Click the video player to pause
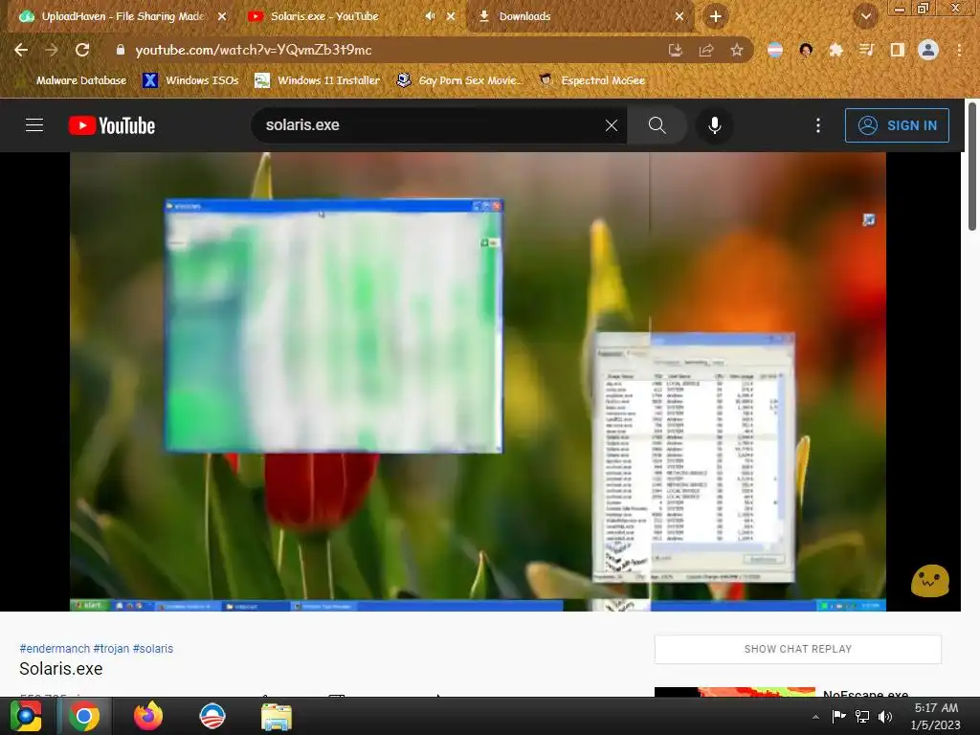This screenshot has height=735, width=980. coord(478,381)
